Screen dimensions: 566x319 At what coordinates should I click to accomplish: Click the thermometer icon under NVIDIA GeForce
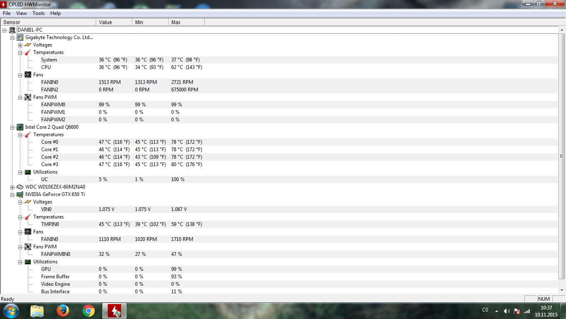click(28, 217)
